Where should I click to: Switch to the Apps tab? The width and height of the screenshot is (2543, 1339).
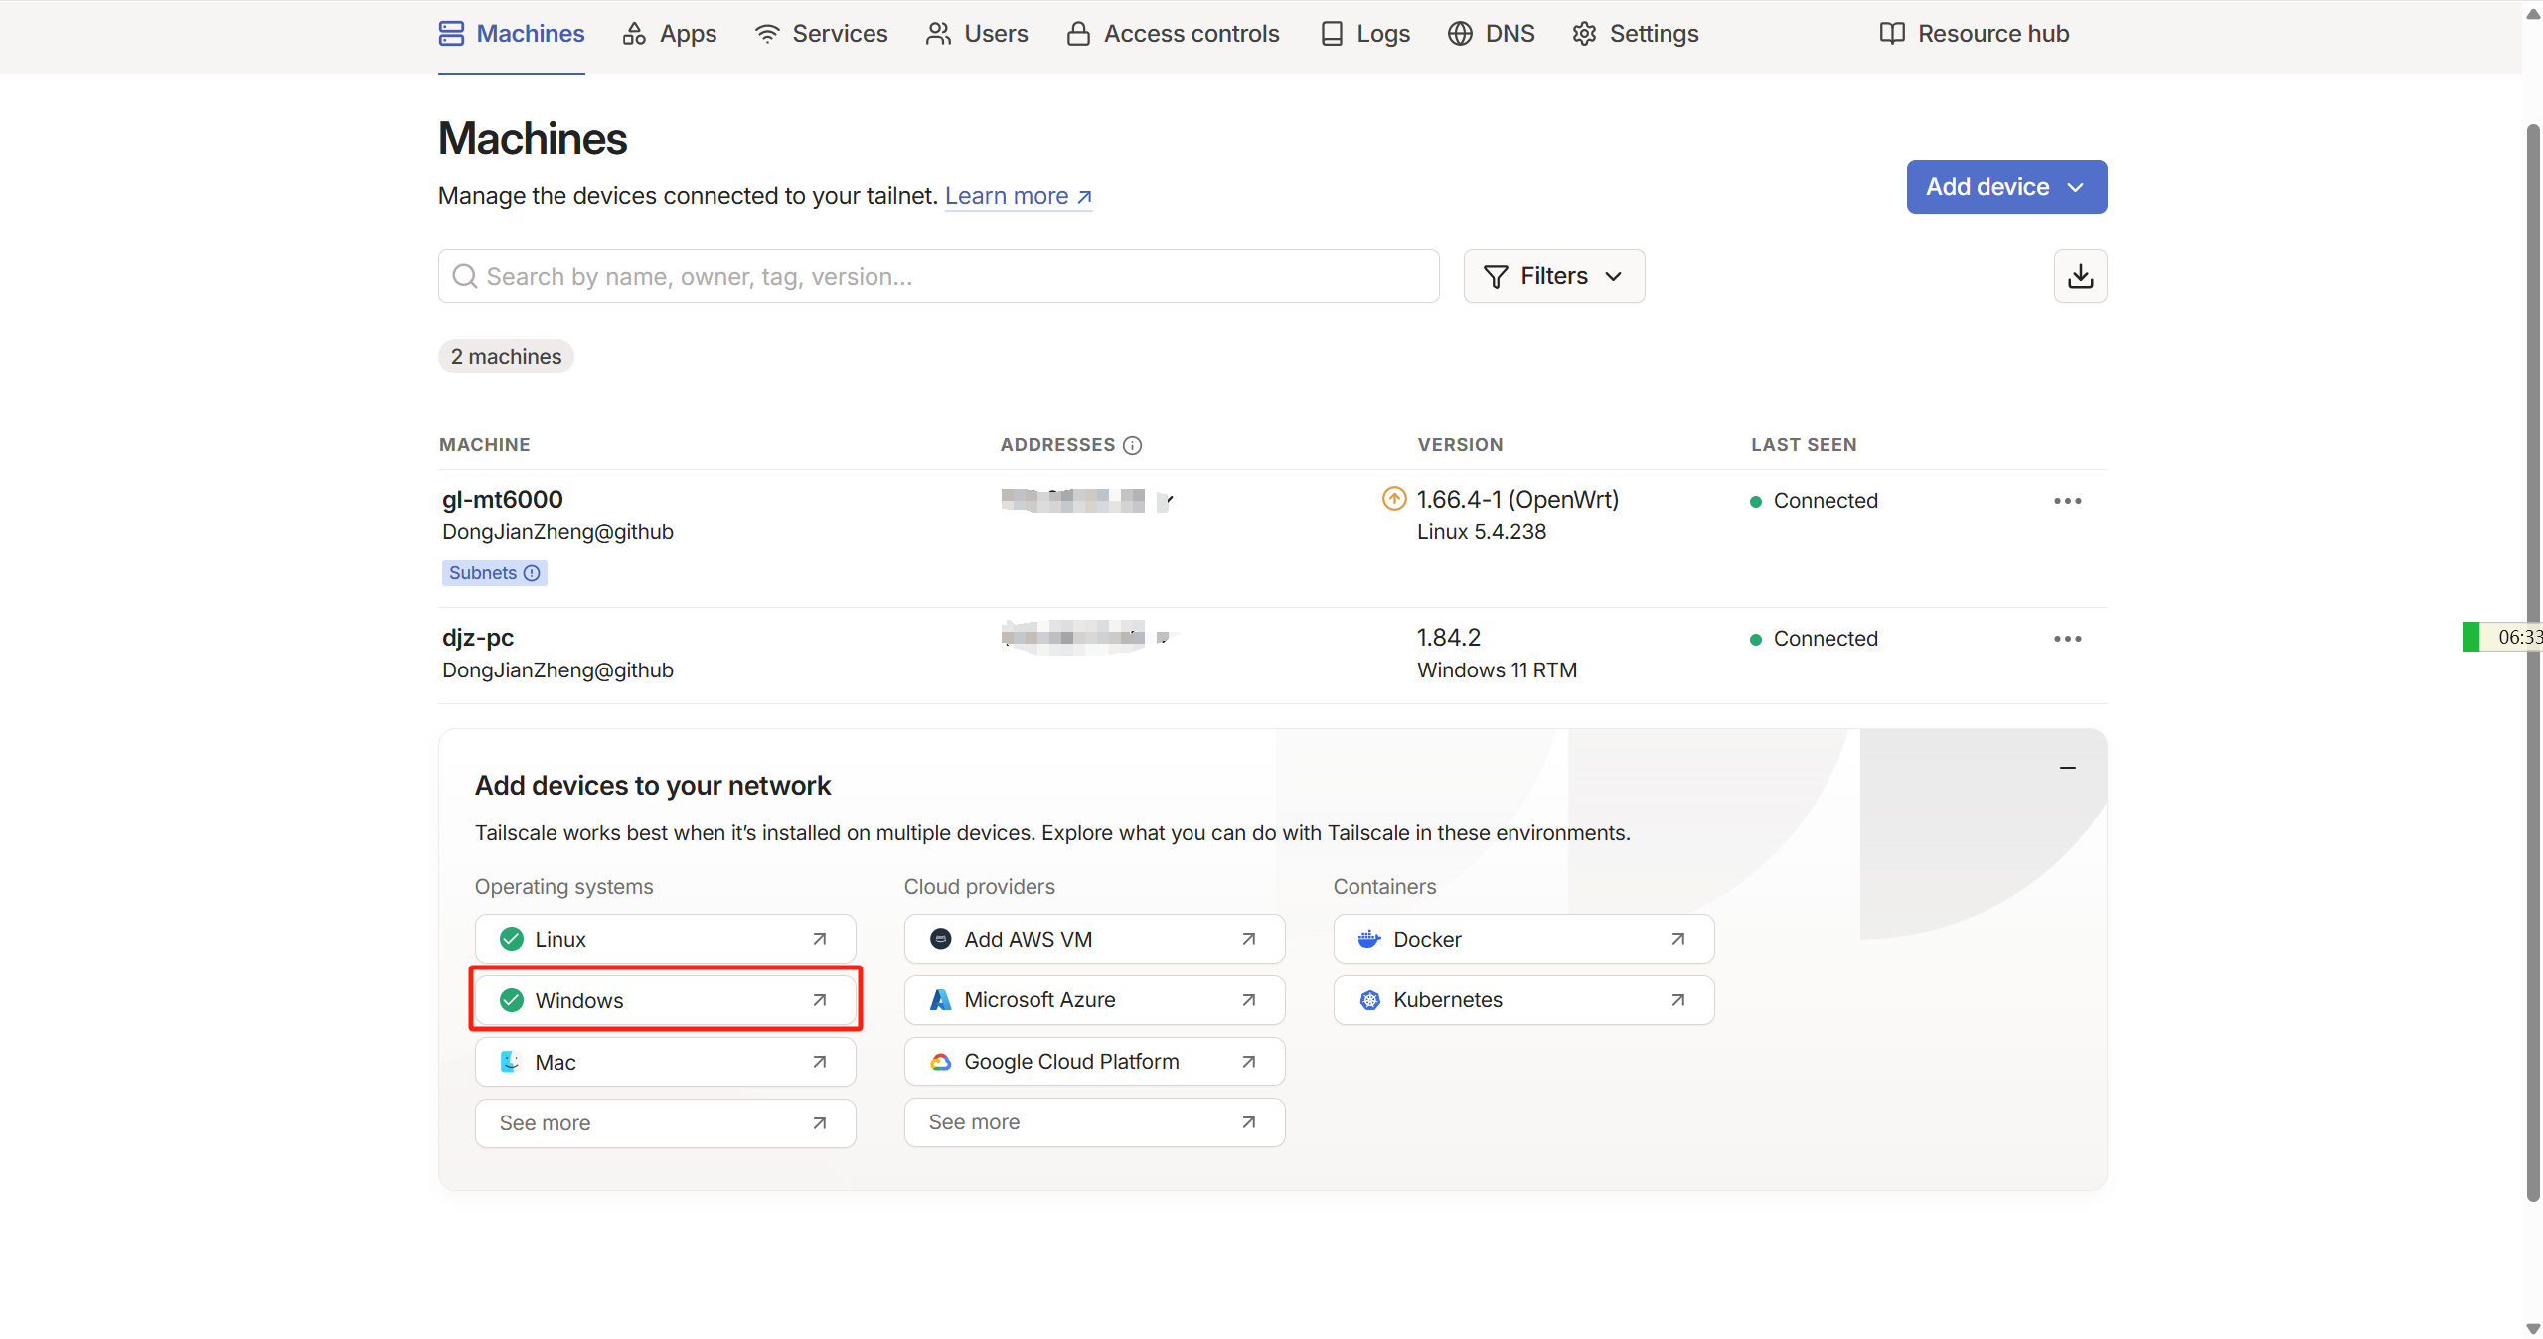point(669,34)
